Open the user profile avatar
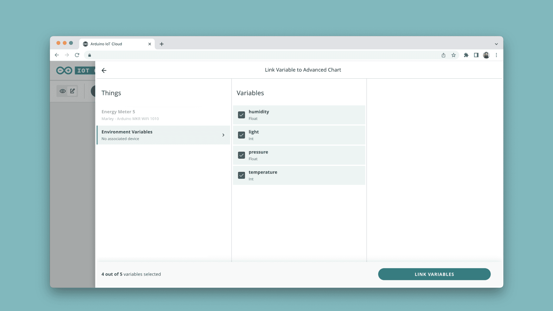The height and width of the screenshot is (311, 553). [x=486, y=55]
